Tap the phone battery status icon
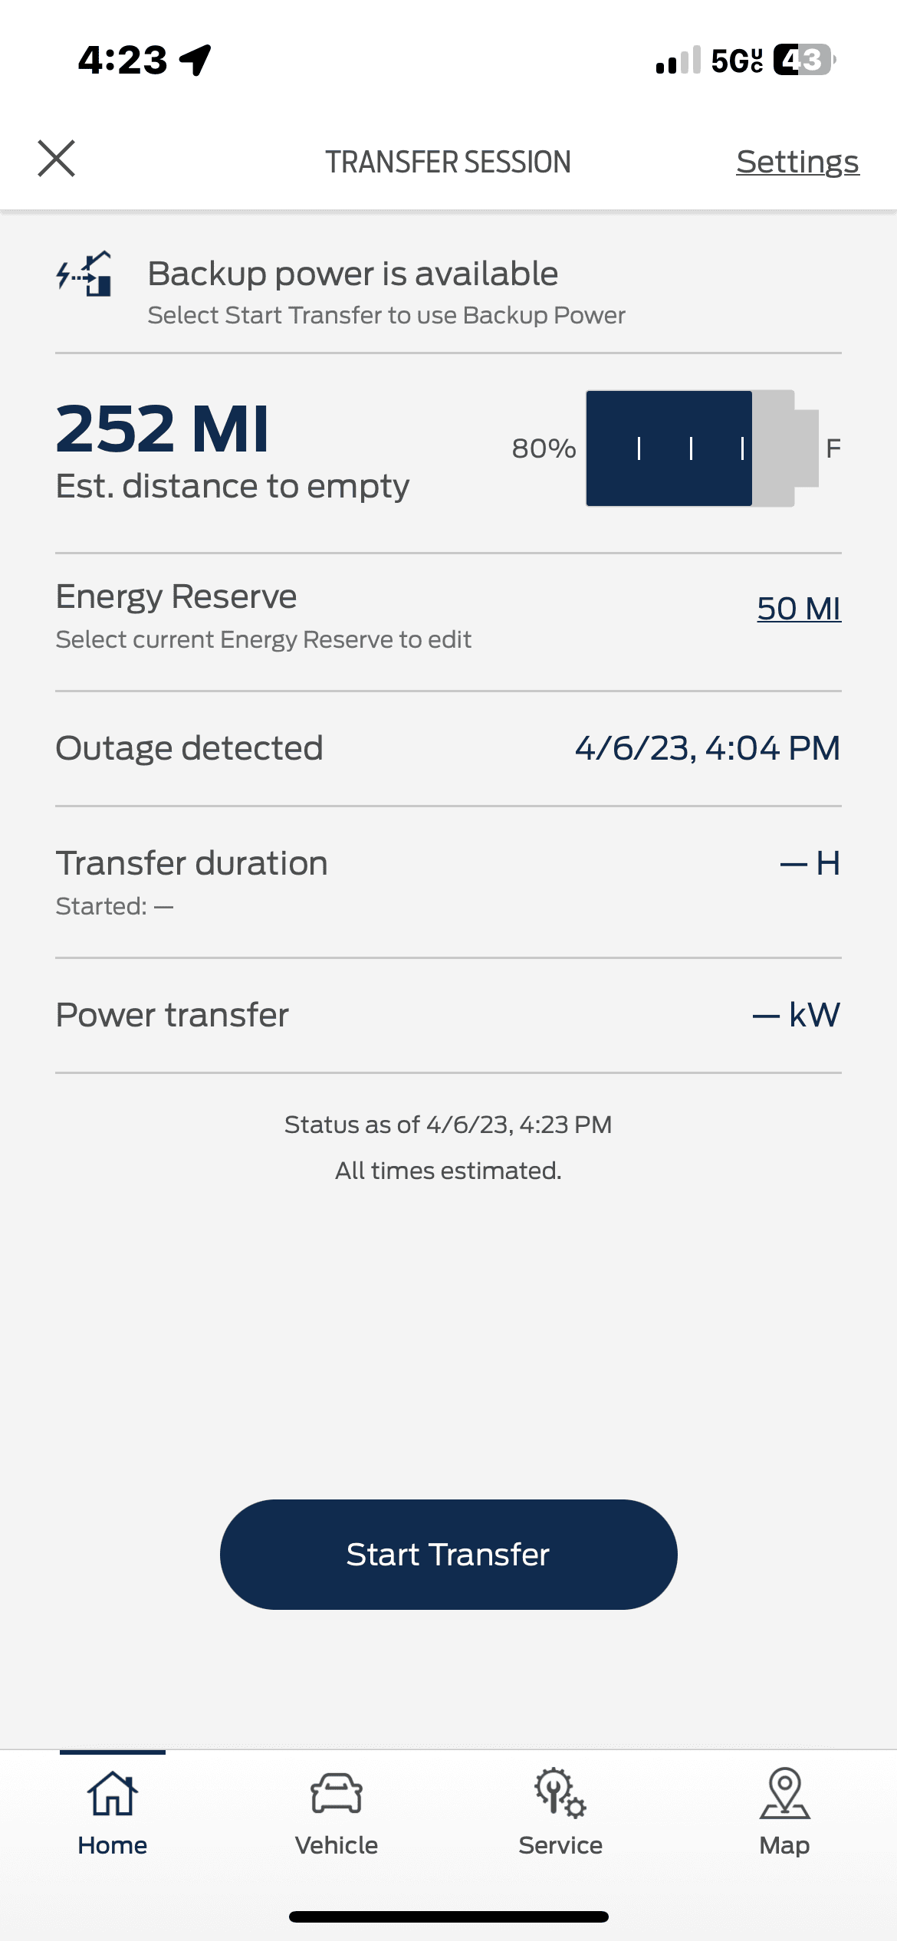Viewport: 897px width, 1941px height. click(803, 60)
